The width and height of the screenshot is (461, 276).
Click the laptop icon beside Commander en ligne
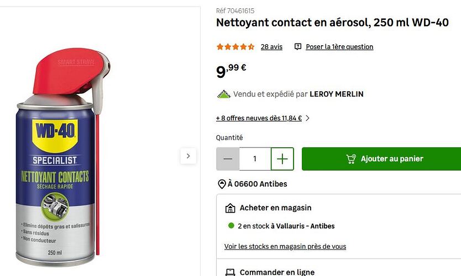(230, 272)
